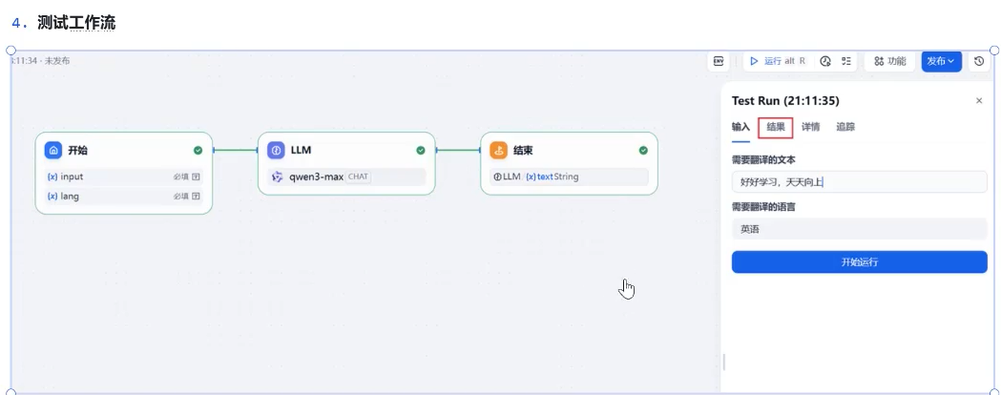Expand the 发布 publish dropdown
This screenshot has height=395, width=1001.
click(x=942, y=61)
